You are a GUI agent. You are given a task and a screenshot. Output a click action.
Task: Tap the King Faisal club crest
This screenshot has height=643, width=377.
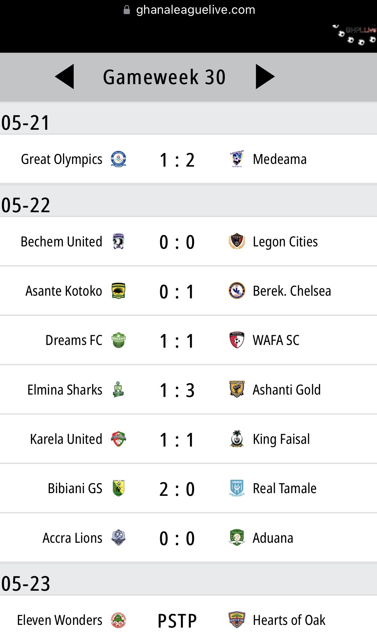point(237,439)
